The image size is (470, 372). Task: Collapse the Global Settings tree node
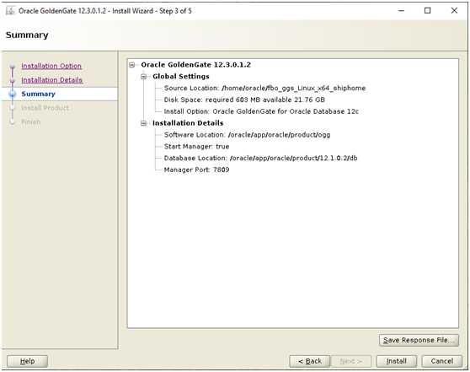coord(144,77)
